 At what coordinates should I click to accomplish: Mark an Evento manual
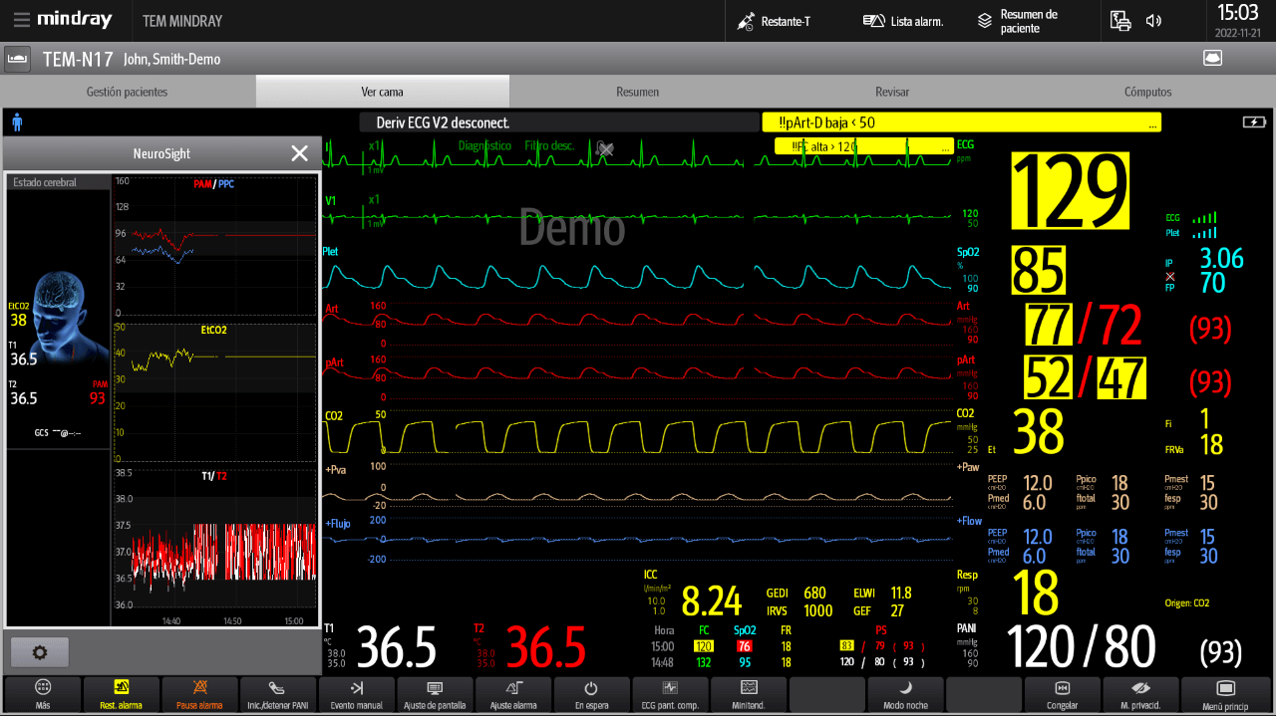pyautogui.click(x=356, y=694)
